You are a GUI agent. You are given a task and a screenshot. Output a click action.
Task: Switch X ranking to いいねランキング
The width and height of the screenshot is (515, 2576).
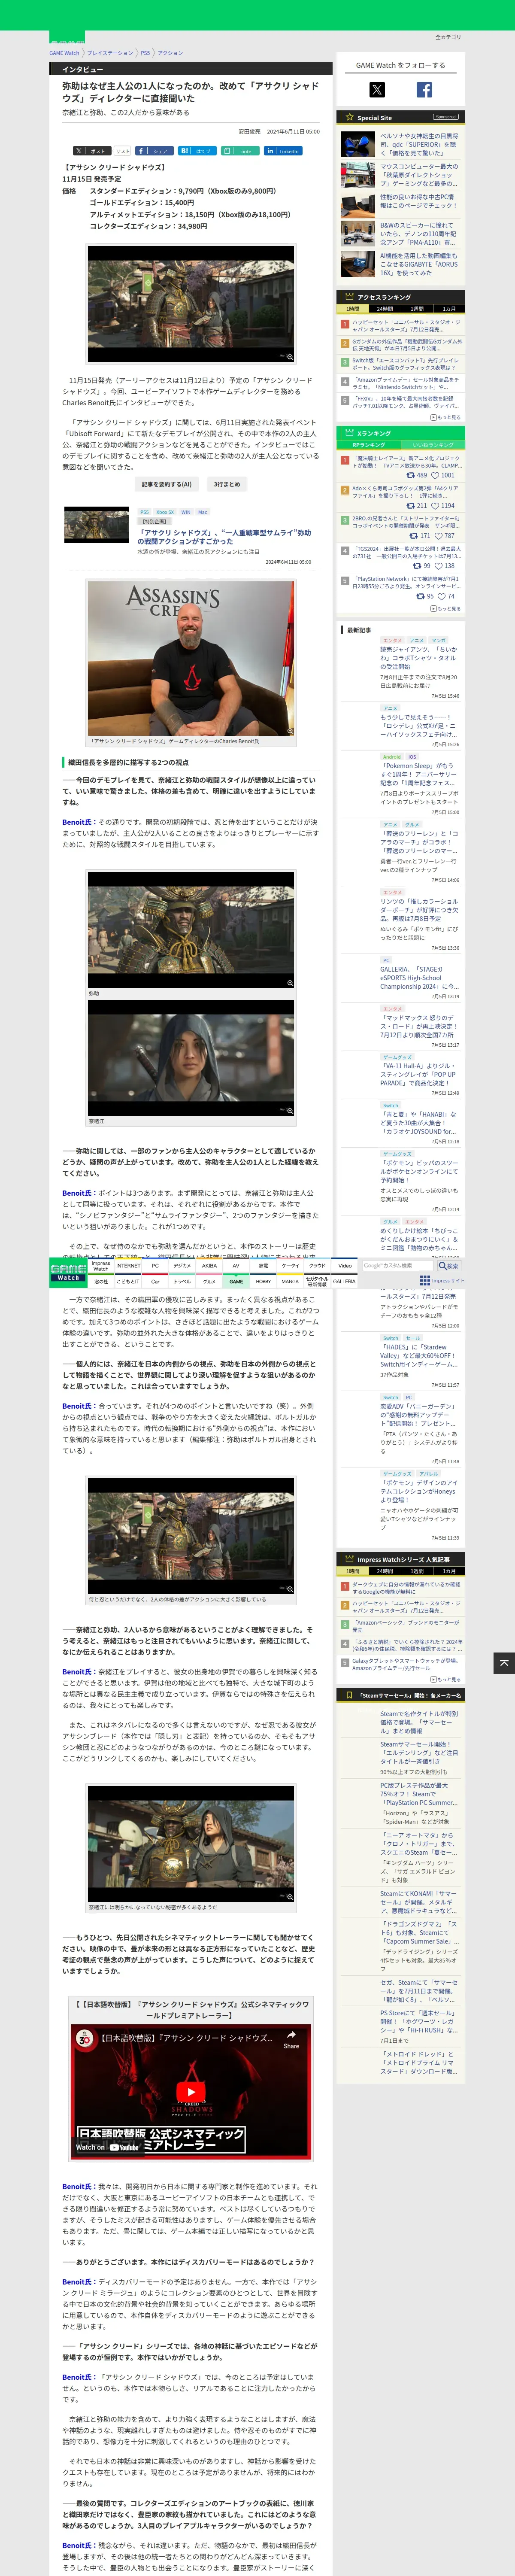pyautogui.click(x=433, y=445)
